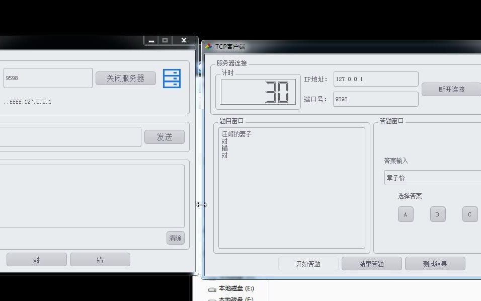The height and width of the screenshot is (301, 481).
Task: Click 结束答题 to finish answering
Action: pyautogui.click(x=372, y=263)
